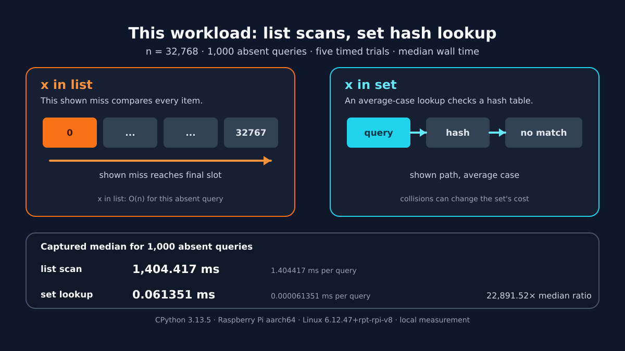This screenshot has width=625, height=351.
Task: Click the cyan "query" box
Action: click(x=379, y=133)
